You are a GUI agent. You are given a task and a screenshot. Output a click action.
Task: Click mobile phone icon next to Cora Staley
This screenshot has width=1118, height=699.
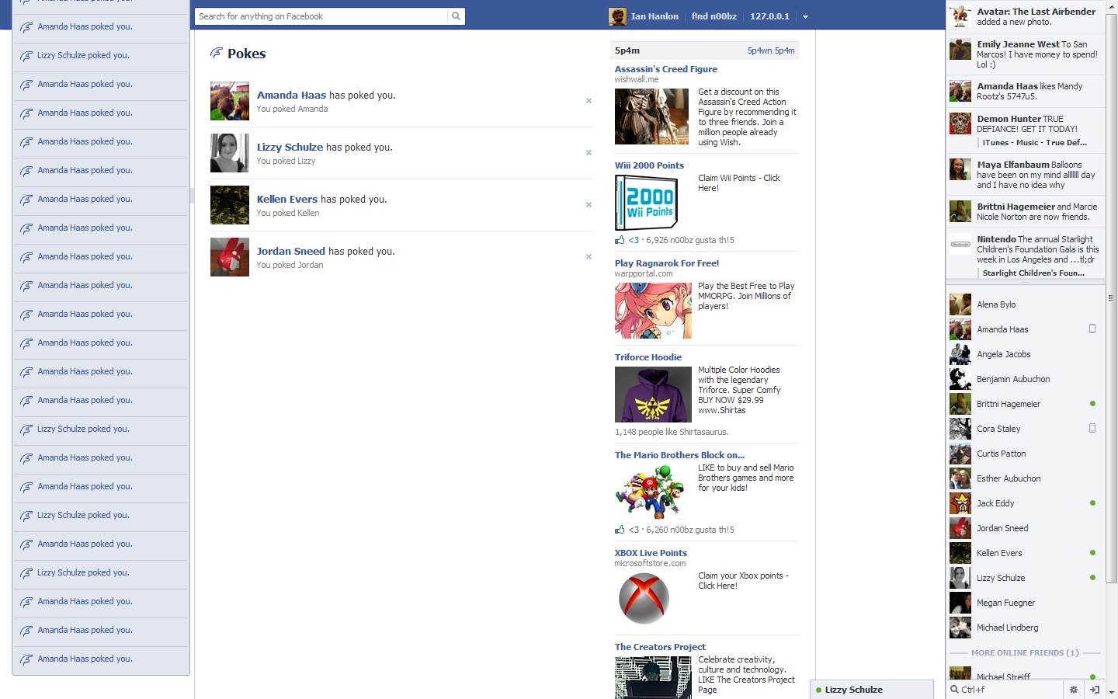(1092, 429)
